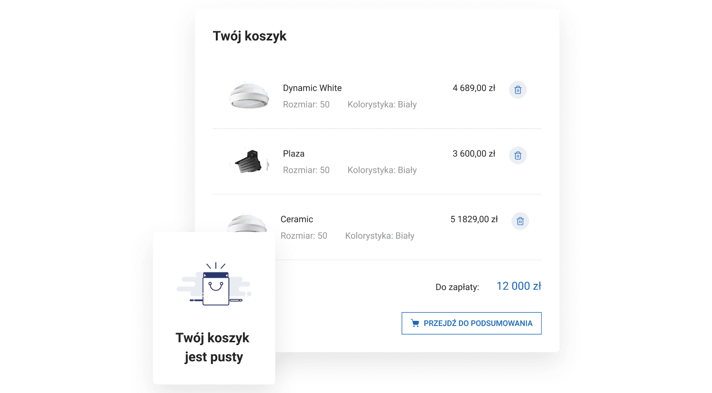Open Plaza hood product thumbnail
712x393 pixels.
tap(249, 161)
